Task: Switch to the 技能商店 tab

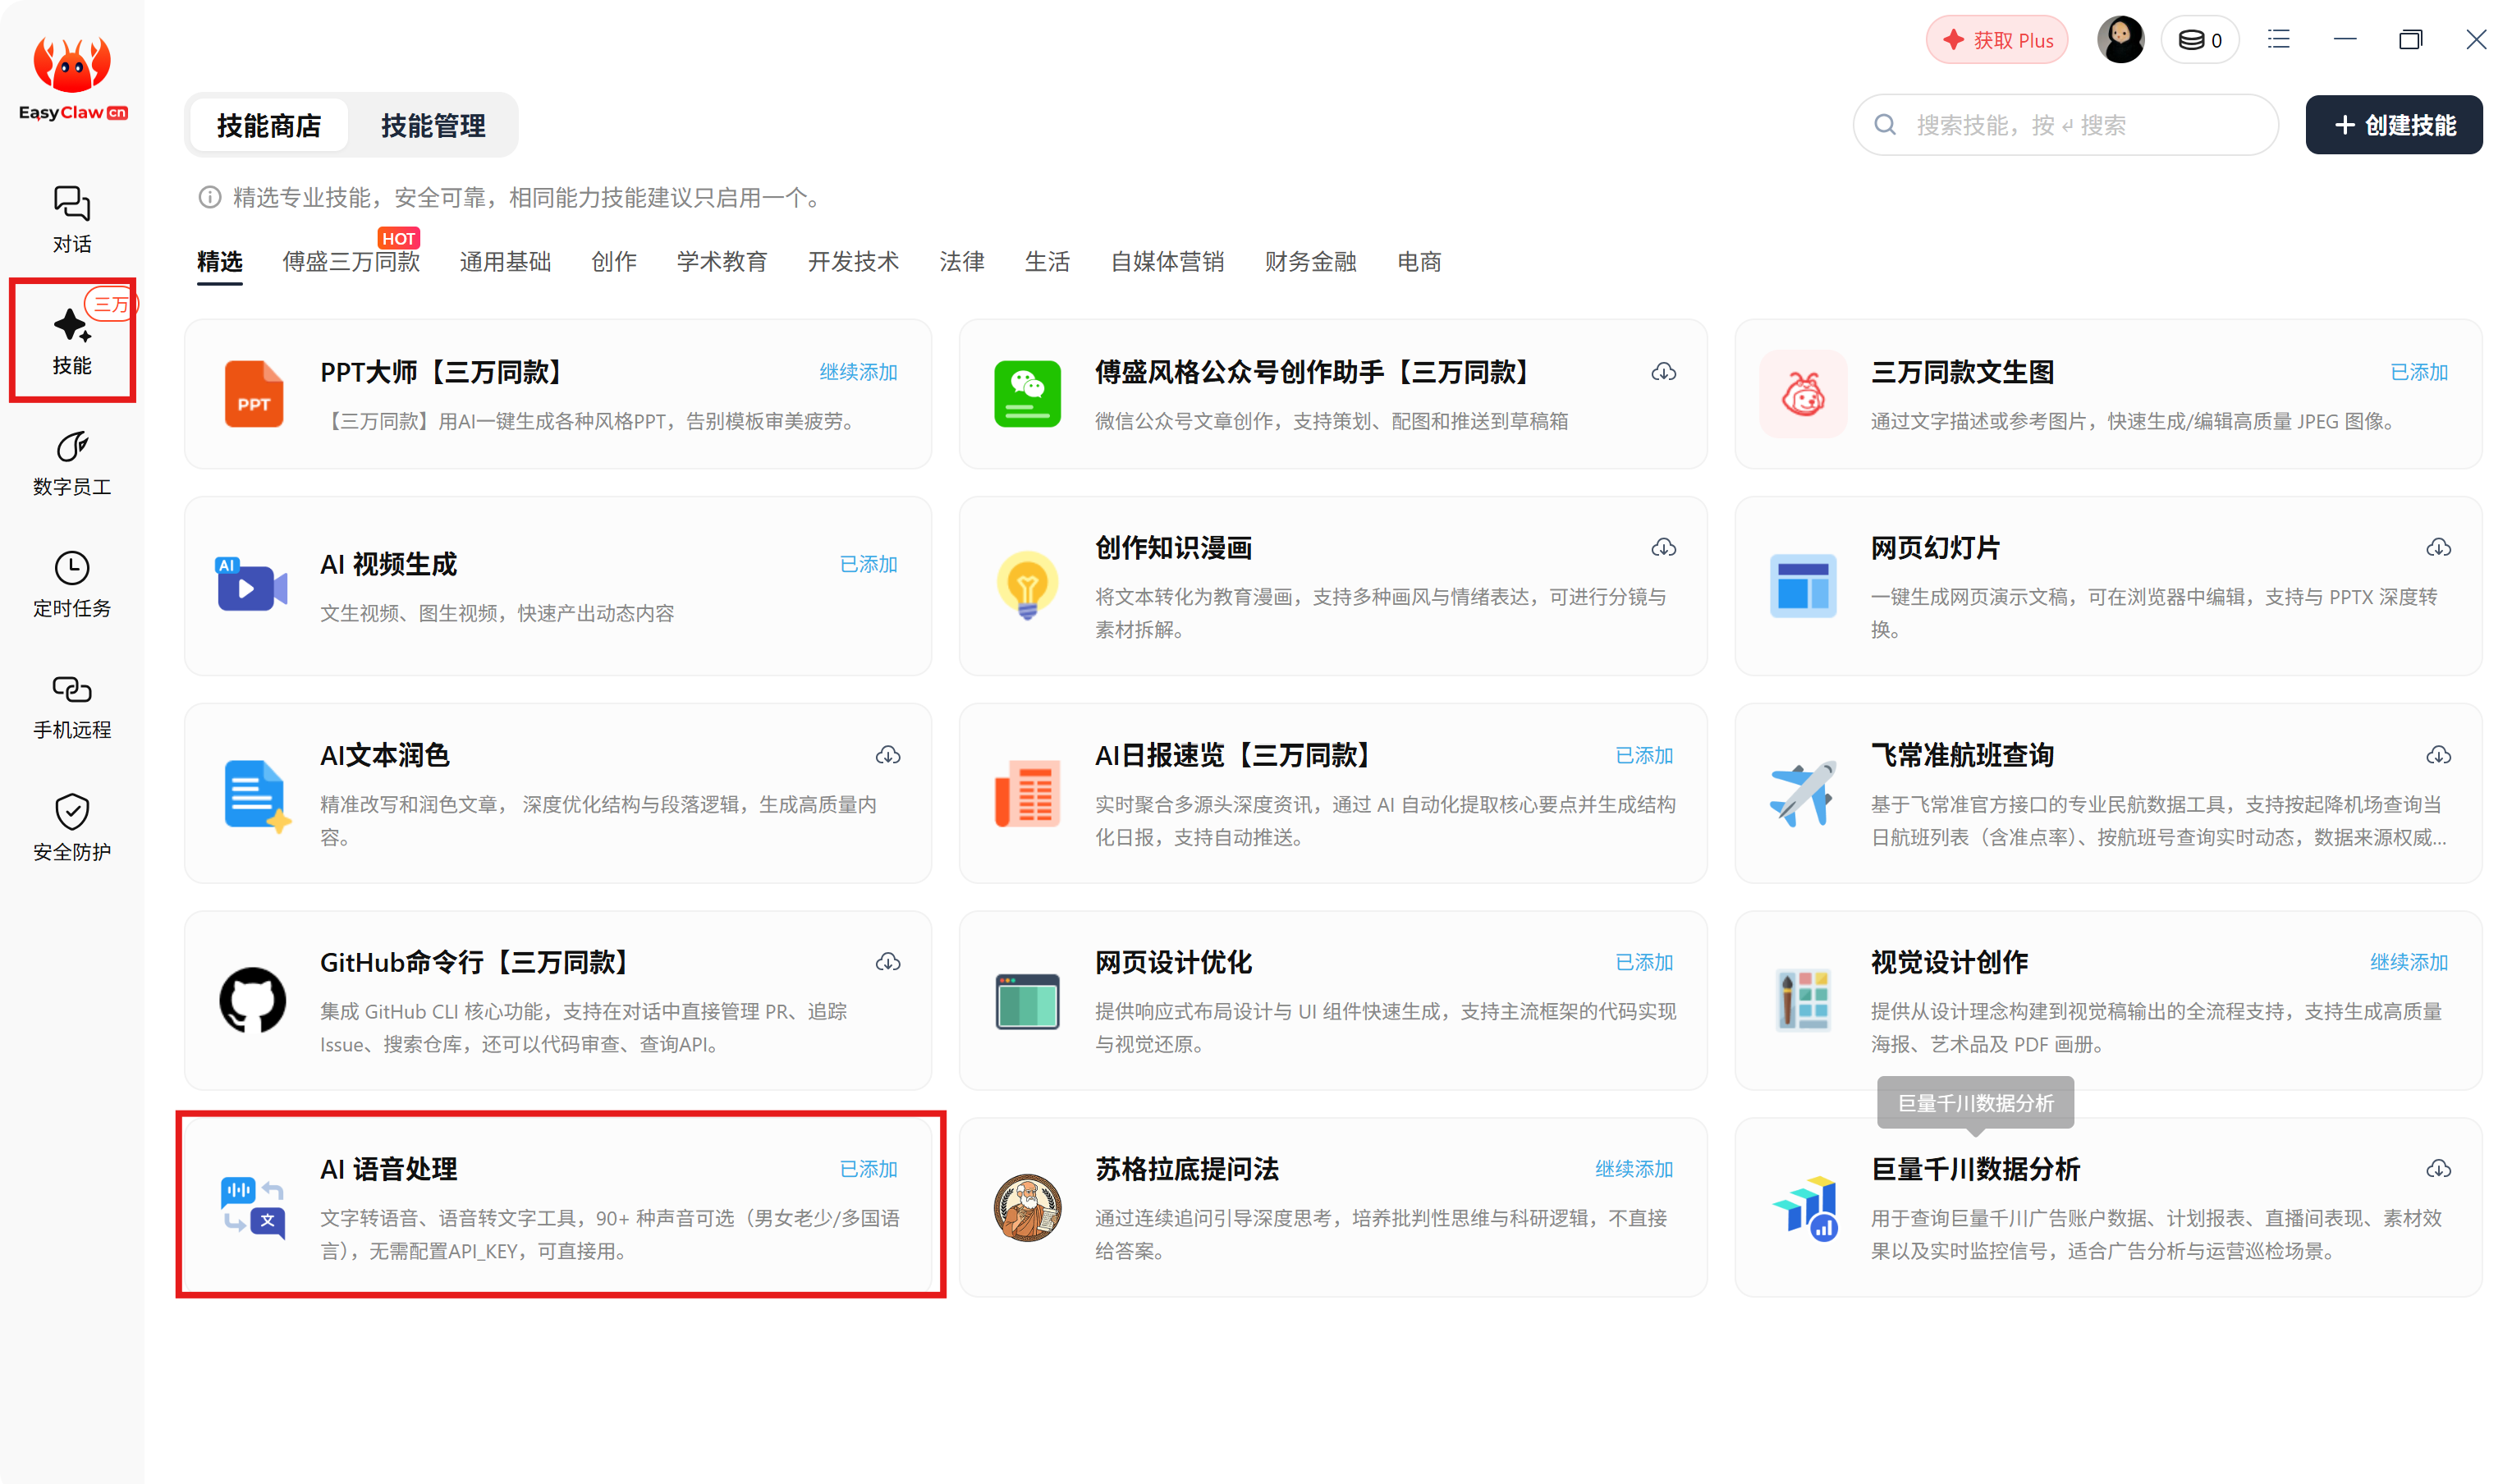Action: click(x=269, y=126)
